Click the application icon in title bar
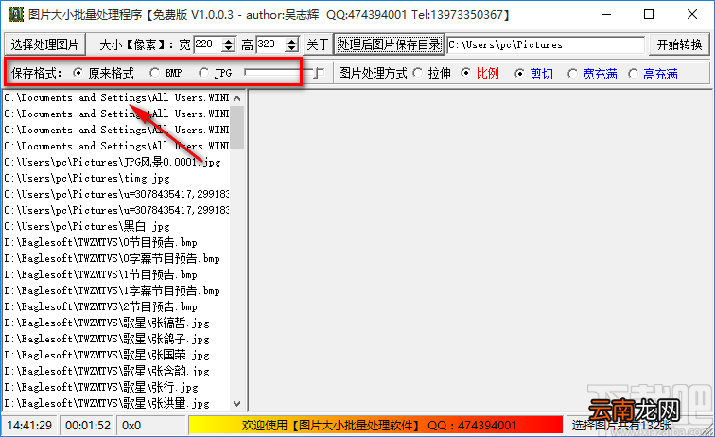The image size is (715, 437). pyautogui.click(x=15, y=14)
